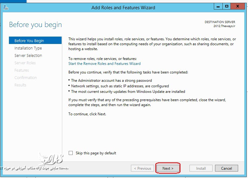Viewport: 248px width, 178px height.
Task: Select the Results step
Action: point(20,85)
